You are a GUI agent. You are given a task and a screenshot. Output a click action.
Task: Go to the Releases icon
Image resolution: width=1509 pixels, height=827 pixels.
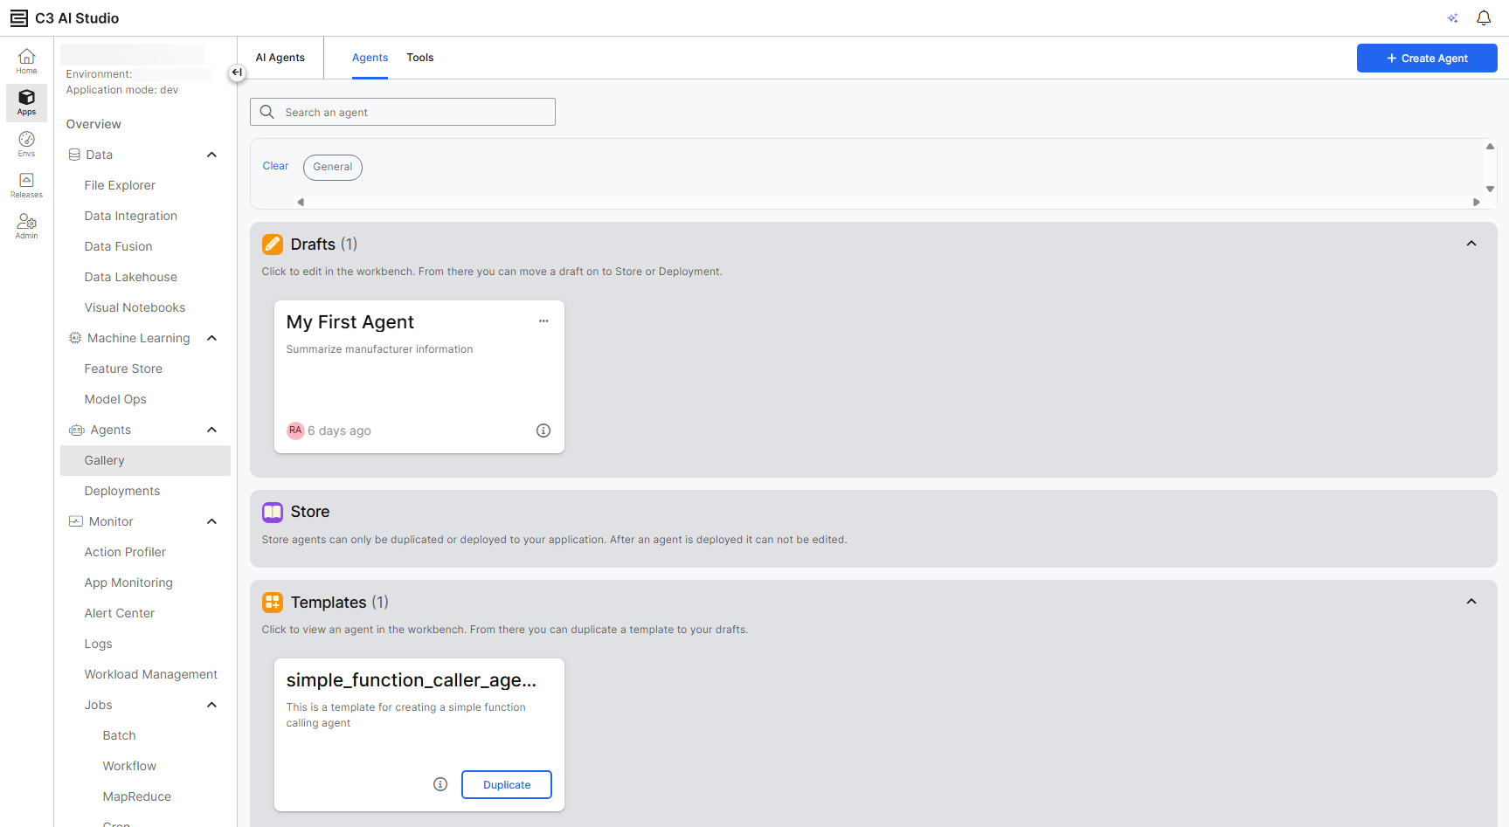tap(26, 184)
